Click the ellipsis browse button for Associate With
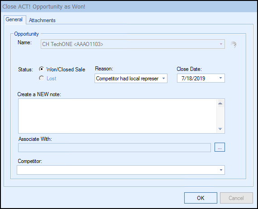This screenshot has height=209, width=258. click(x=220, y=147)
